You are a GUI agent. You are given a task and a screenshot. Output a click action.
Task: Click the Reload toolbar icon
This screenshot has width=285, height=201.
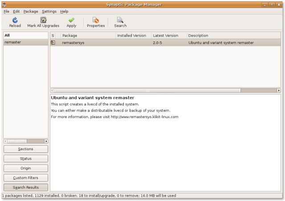pyautogui.click(x=15, y=21)
